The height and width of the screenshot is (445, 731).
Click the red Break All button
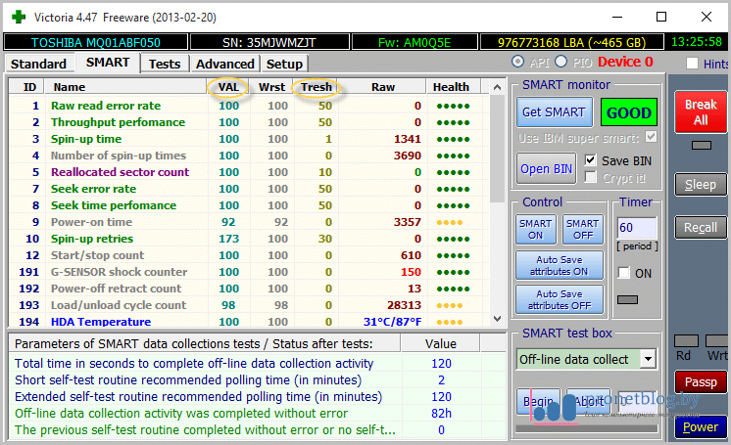(x=701, y=112)
